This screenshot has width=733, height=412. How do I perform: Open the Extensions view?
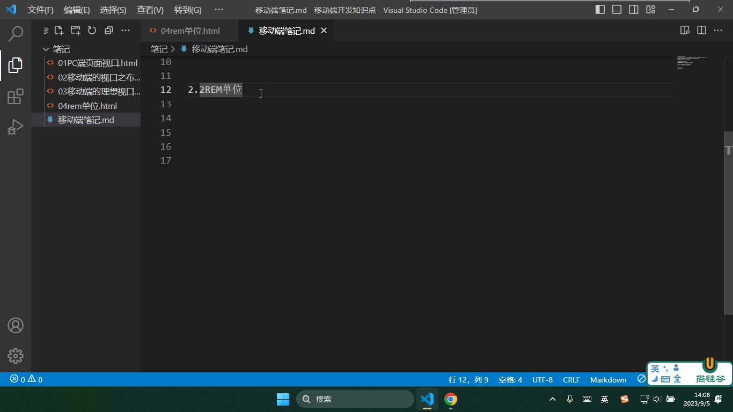point(16,97)
